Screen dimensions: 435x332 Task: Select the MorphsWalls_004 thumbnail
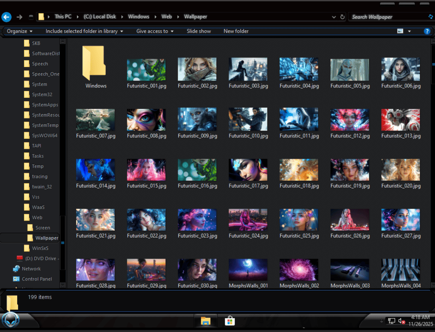[x=401, y=269]
